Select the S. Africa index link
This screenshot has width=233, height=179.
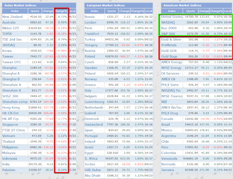coord(91,159)
